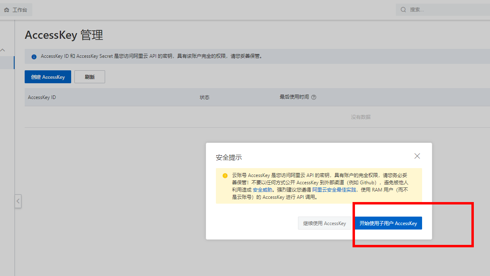Click the home icon beside 工作台
490x276 pixels.
[6, 10]
